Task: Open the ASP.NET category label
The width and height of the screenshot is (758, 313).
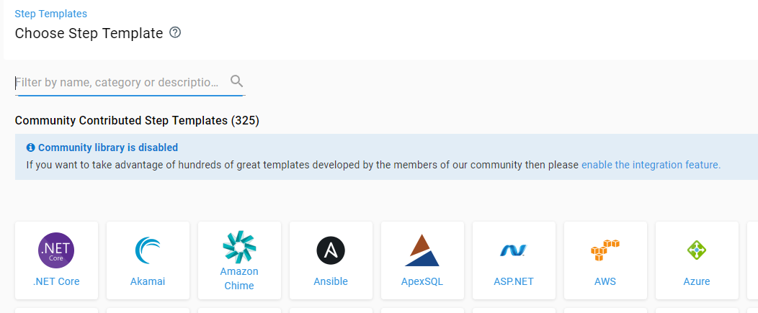Action: 514,281
